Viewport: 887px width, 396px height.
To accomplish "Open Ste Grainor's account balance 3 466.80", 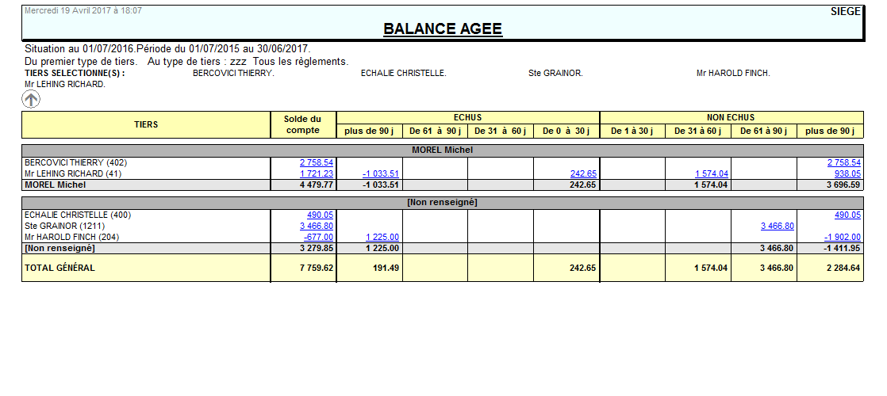I will click(x=317, y=226).
